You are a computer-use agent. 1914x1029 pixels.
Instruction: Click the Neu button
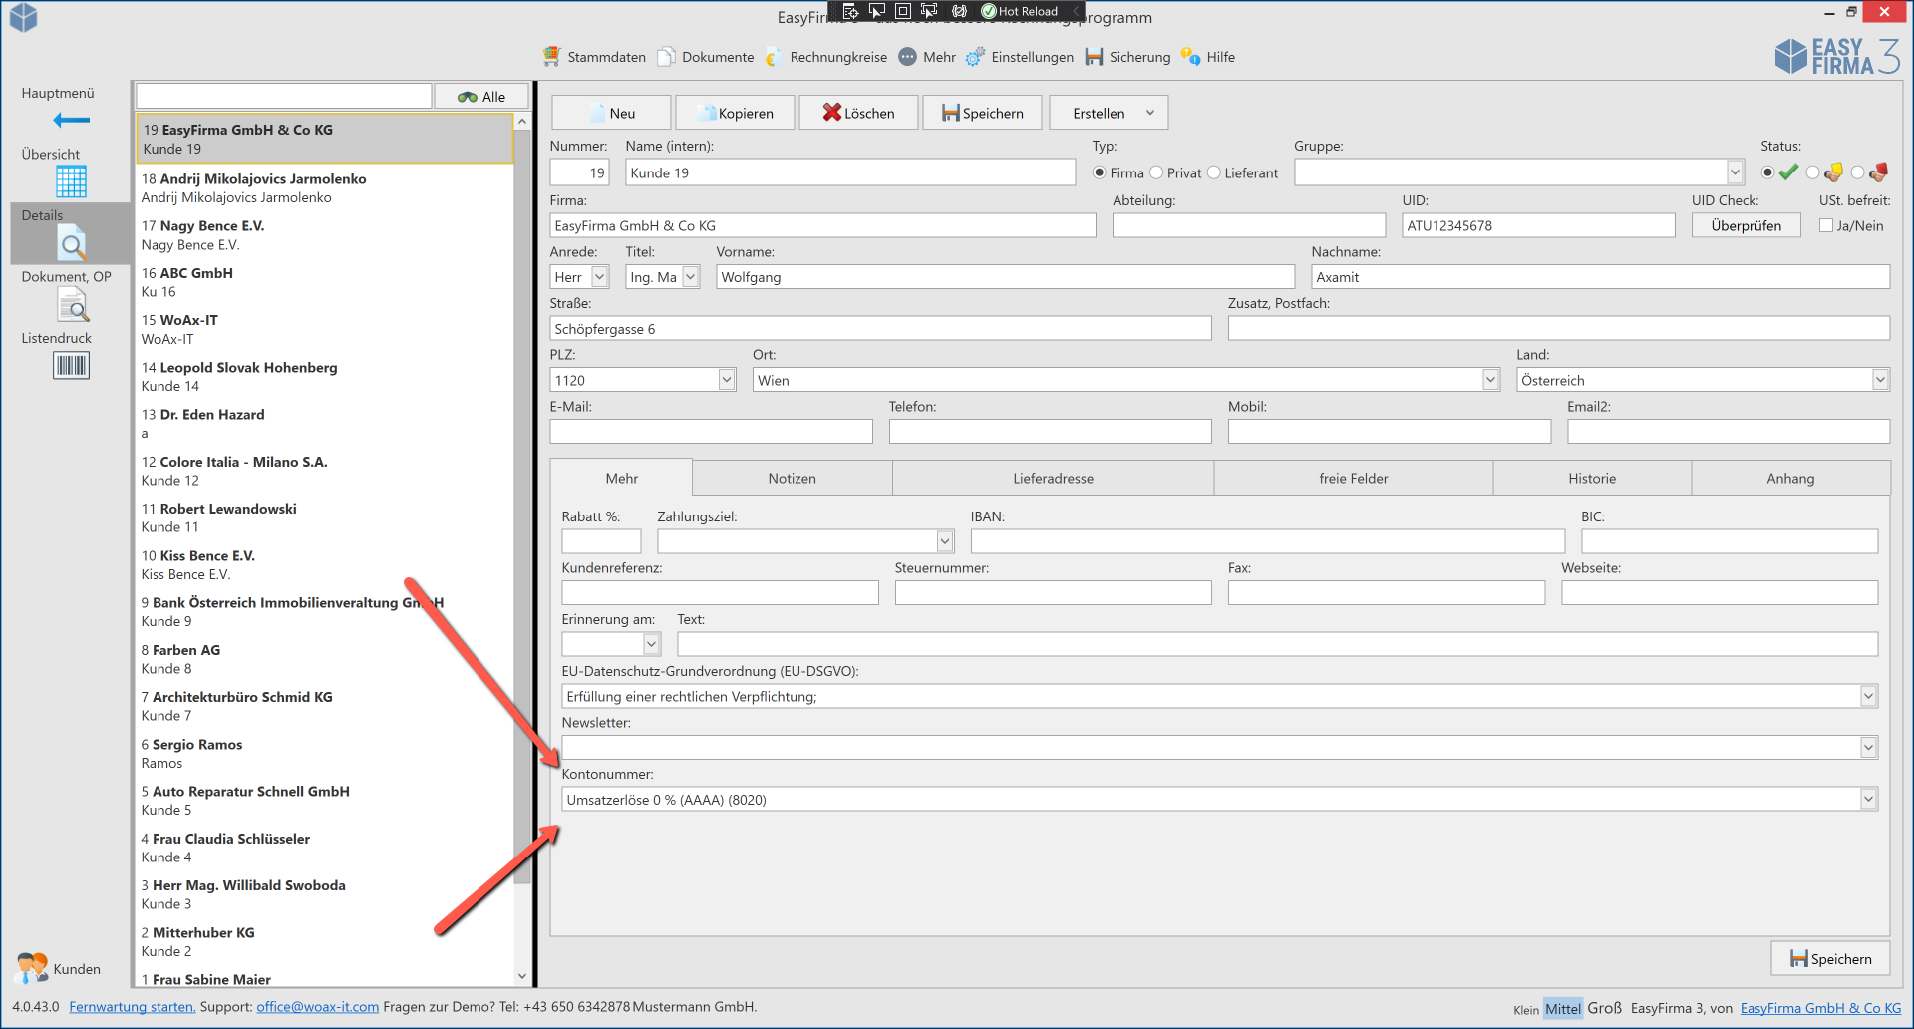coord(609,113)
